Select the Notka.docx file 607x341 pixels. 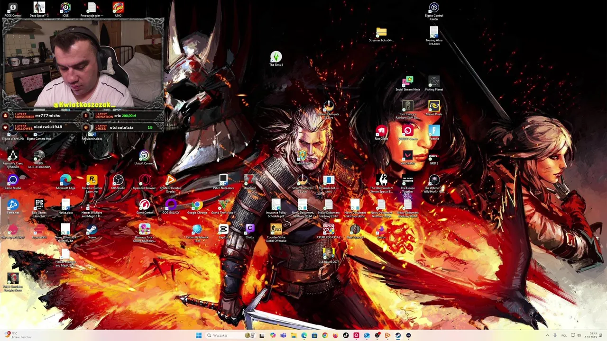65,207
